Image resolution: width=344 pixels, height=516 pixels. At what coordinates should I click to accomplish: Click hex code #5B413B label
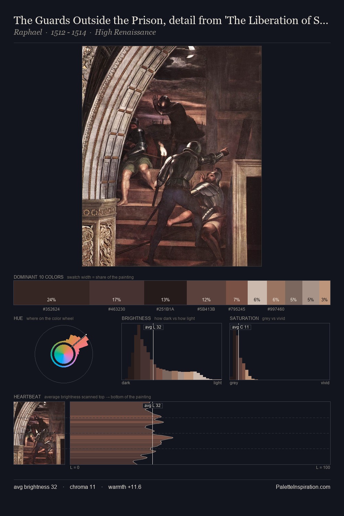coord(206,309)
